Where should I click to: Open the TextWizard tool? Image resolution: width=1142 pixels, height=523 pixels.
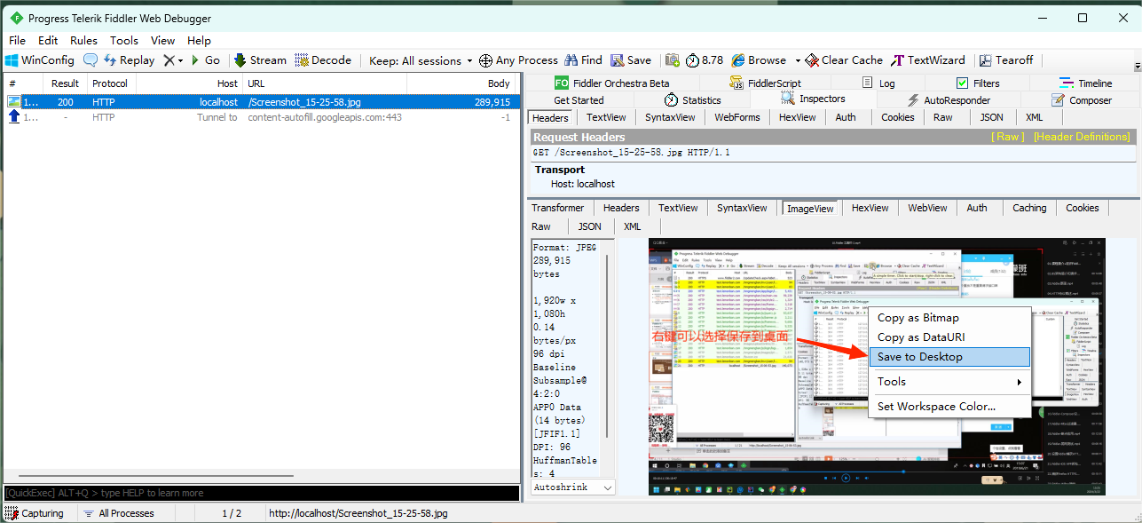pyautogui.click(x=928, y=60)
